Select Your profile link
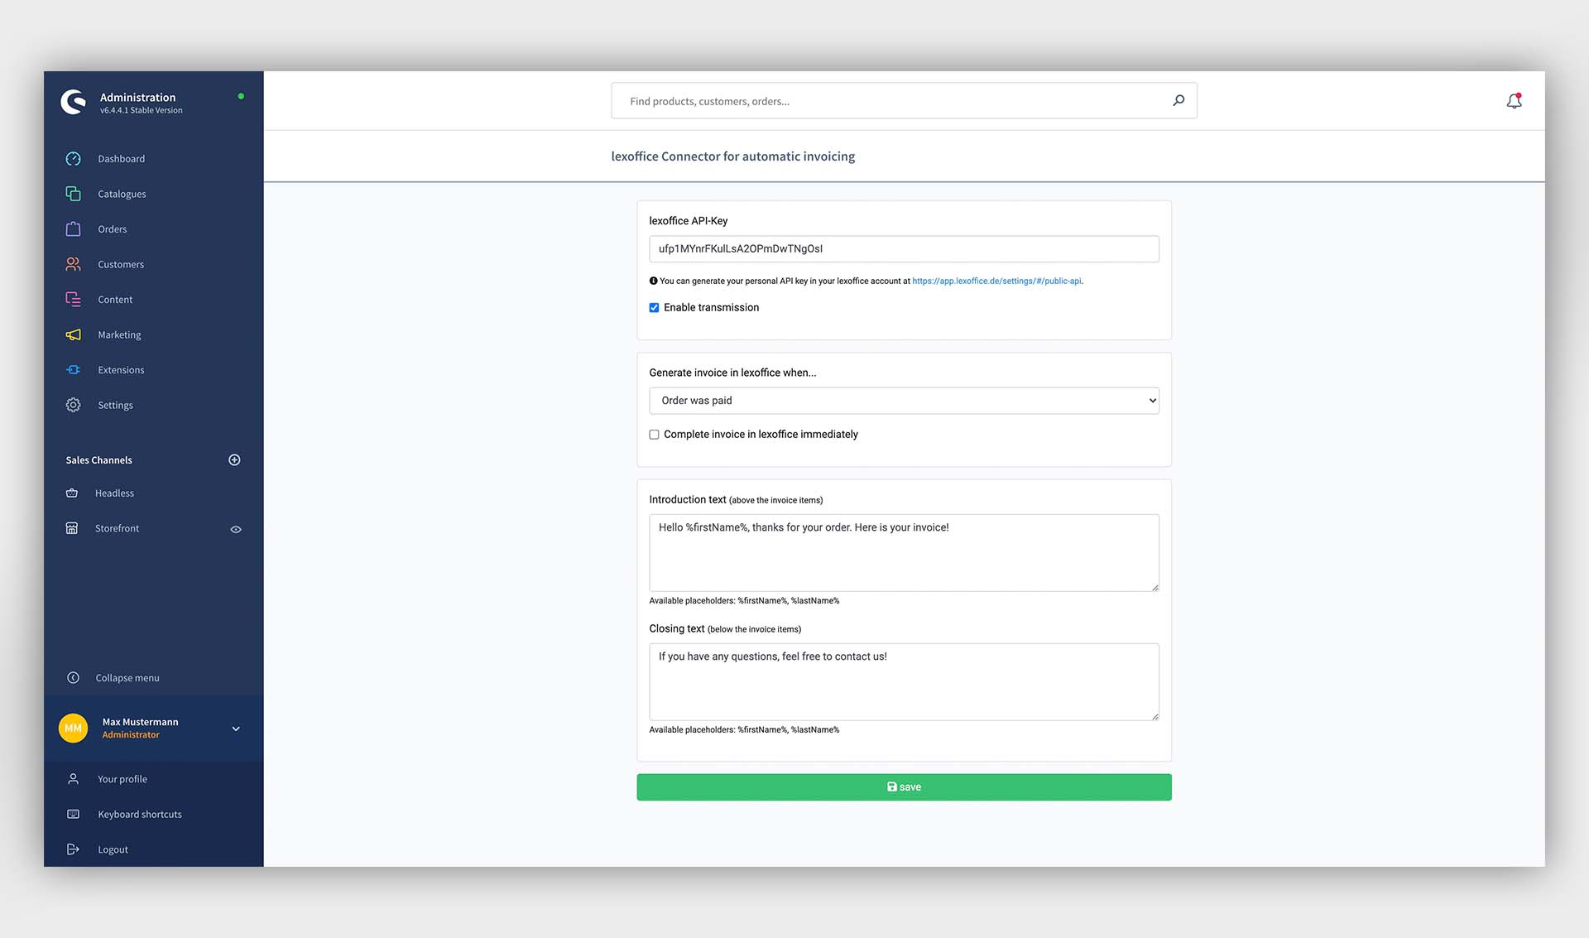1589x938 pixels. pos(122,779)
